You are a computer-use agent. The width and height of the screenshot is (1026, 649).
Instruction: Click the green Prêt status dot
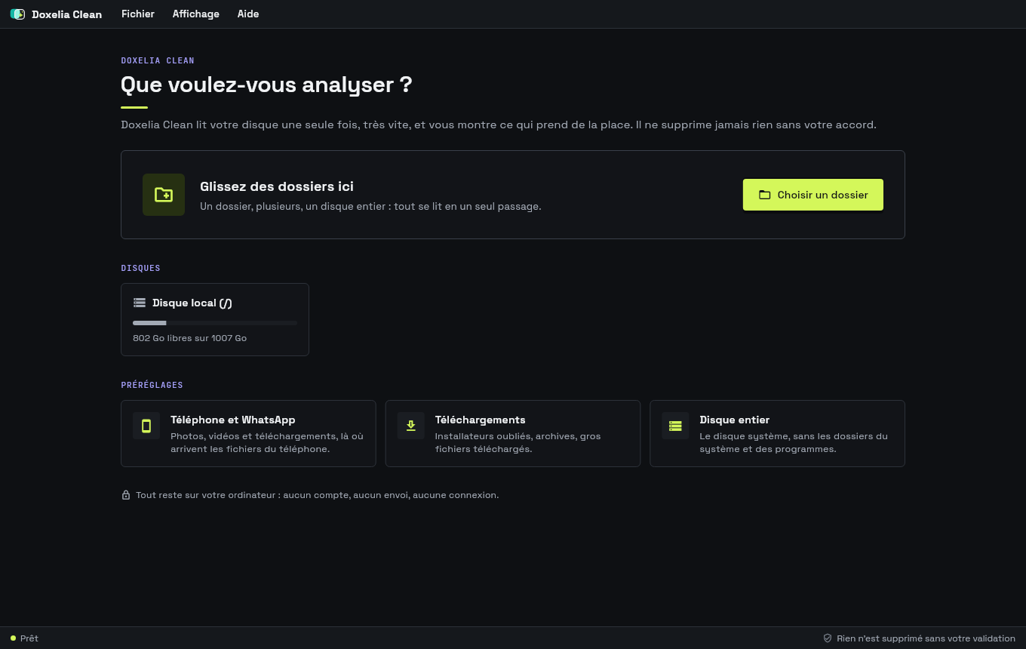13,638
